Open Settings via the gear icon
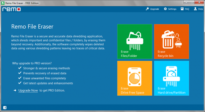 pos(165,9)
